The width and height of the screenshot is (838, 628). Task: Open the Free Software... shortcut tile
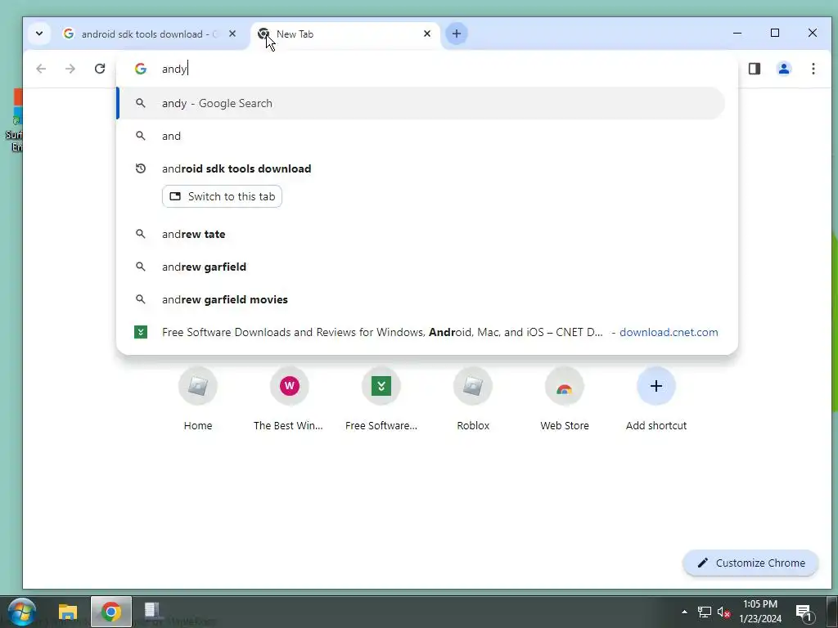point(381,399)
